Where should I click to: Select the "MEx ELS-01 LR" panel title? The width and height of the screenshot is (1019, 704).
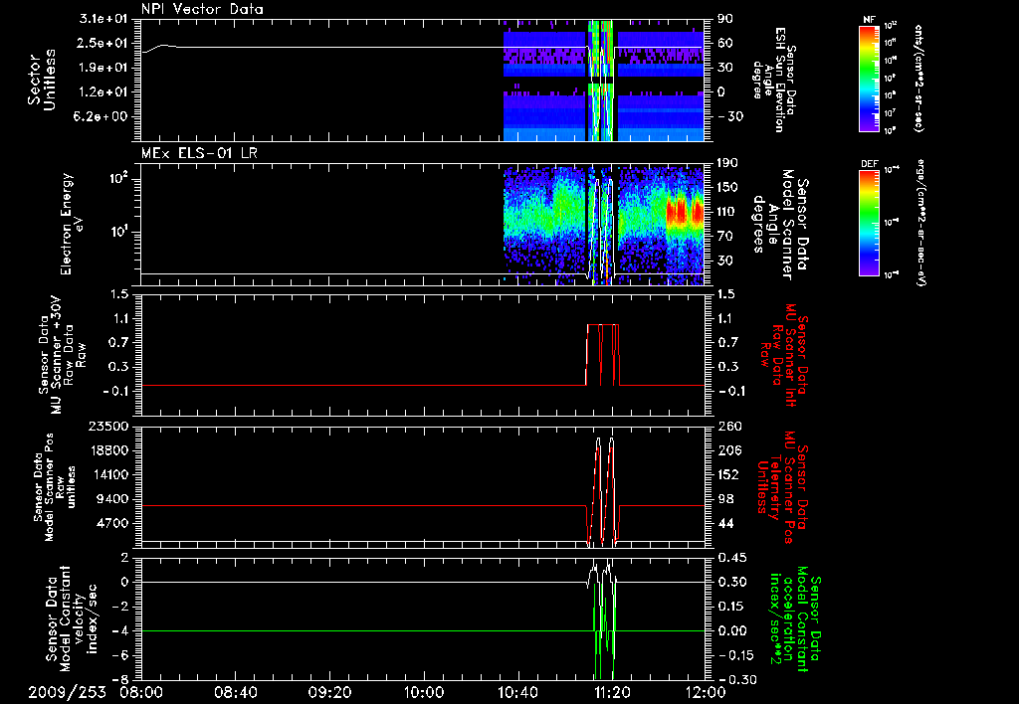point(198,153)
